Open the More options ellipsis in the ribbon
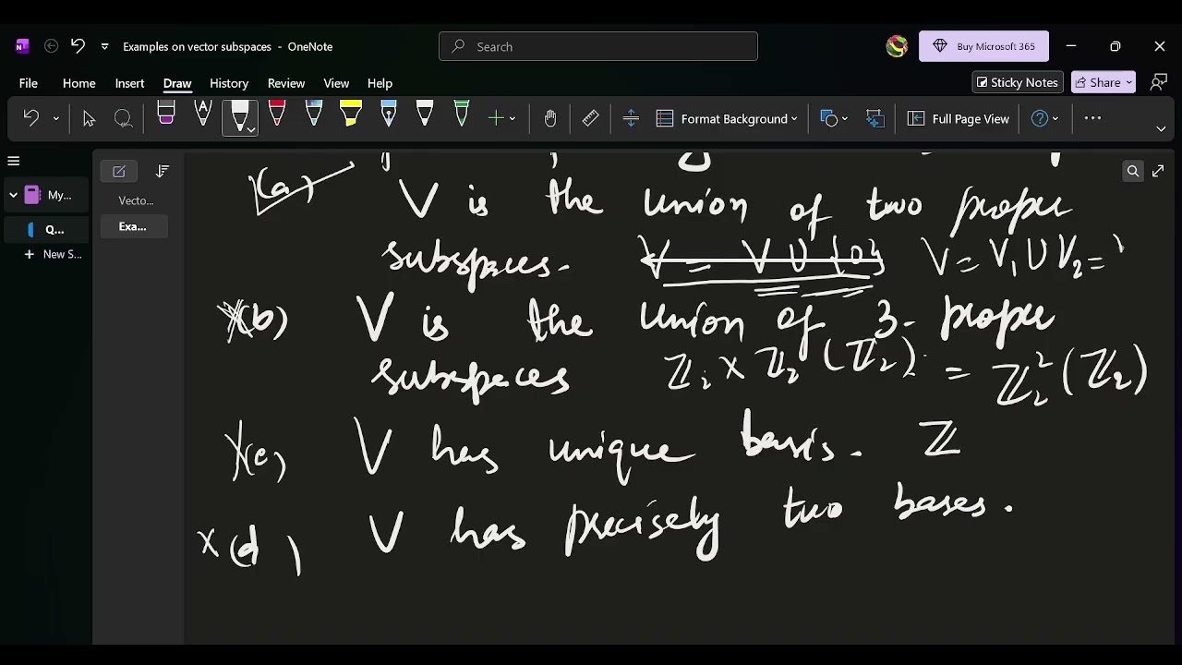The width and height of the screenshot is (1182, 665). (x=1092, y=118)
